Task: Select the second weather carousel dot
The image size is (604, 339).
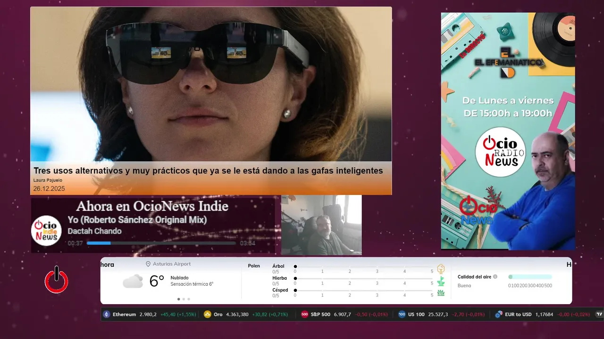Action: coord(184,299)
